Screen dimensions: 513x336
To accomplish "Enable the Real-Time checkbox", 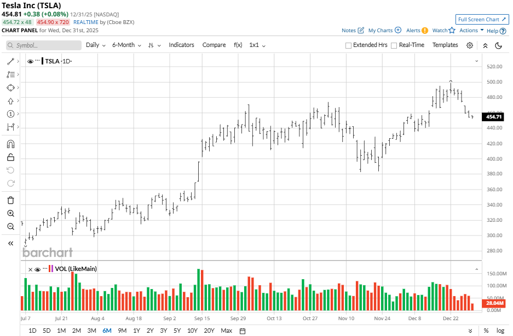I will (394, 45).
